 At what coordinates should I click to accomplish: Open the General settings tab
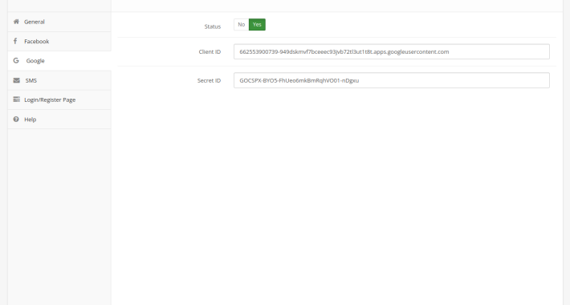click(x=59, y=22)
